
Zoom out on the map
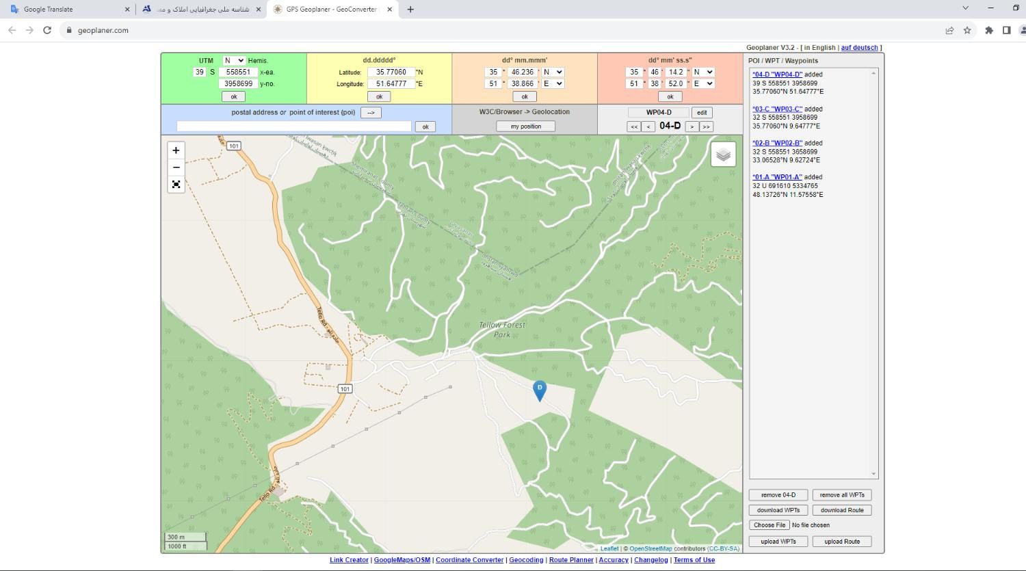click(x=176, y=168)
